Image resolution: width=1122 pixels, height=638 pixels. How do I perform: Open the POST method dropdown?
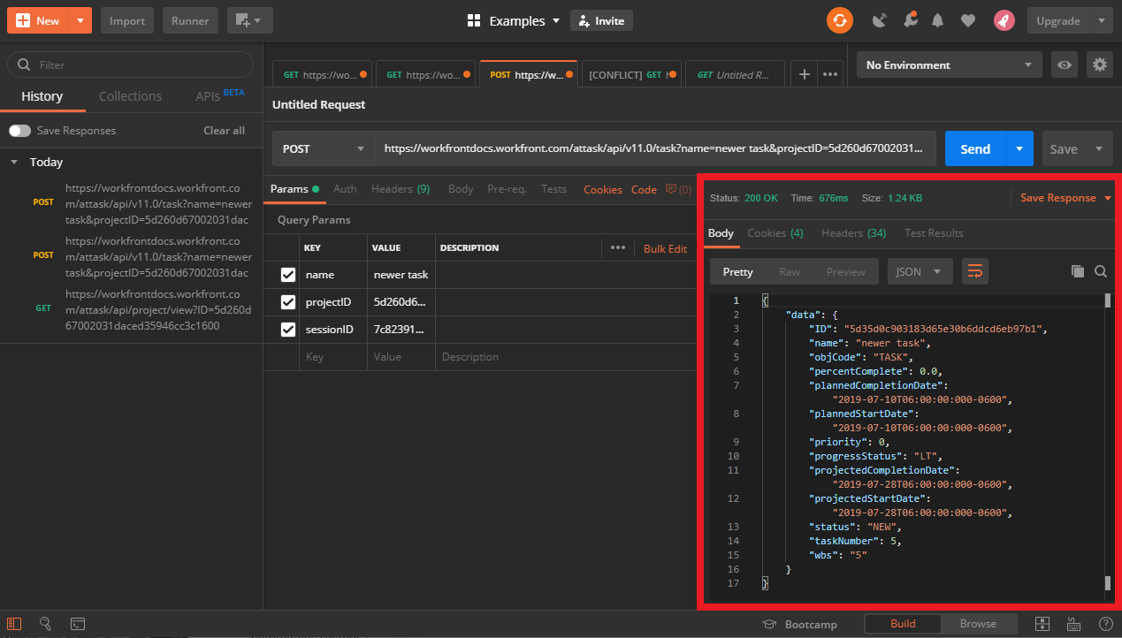click(x=323, y=148)
